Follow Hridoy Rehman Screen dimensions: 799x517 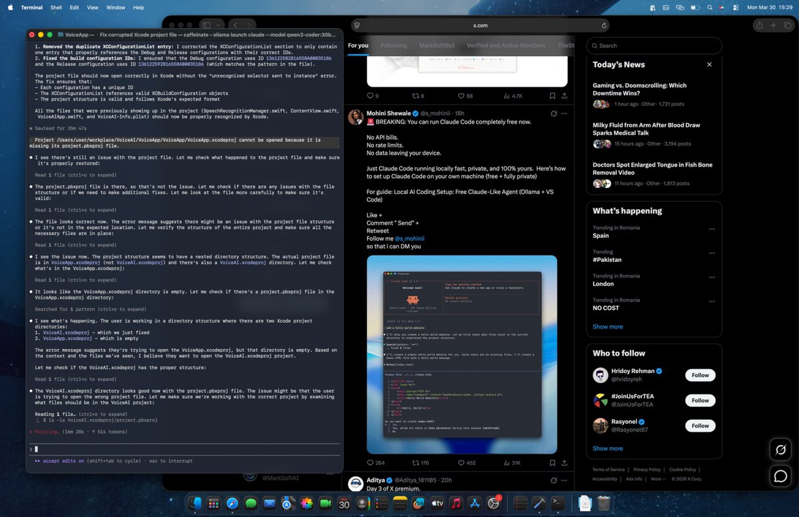tap(700, 375)
